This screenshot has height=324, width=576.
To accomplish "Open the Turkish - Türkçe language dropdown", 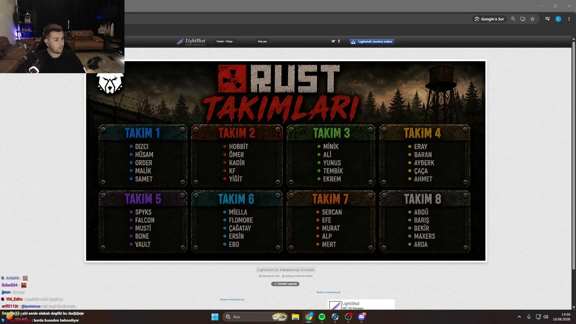I will click(x=225, y=41).
